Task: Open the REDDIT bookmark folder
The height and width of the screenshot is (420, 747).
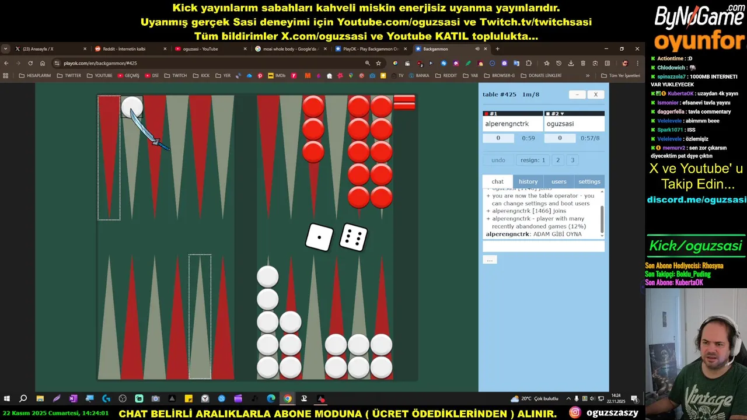Action: point(446,75)
